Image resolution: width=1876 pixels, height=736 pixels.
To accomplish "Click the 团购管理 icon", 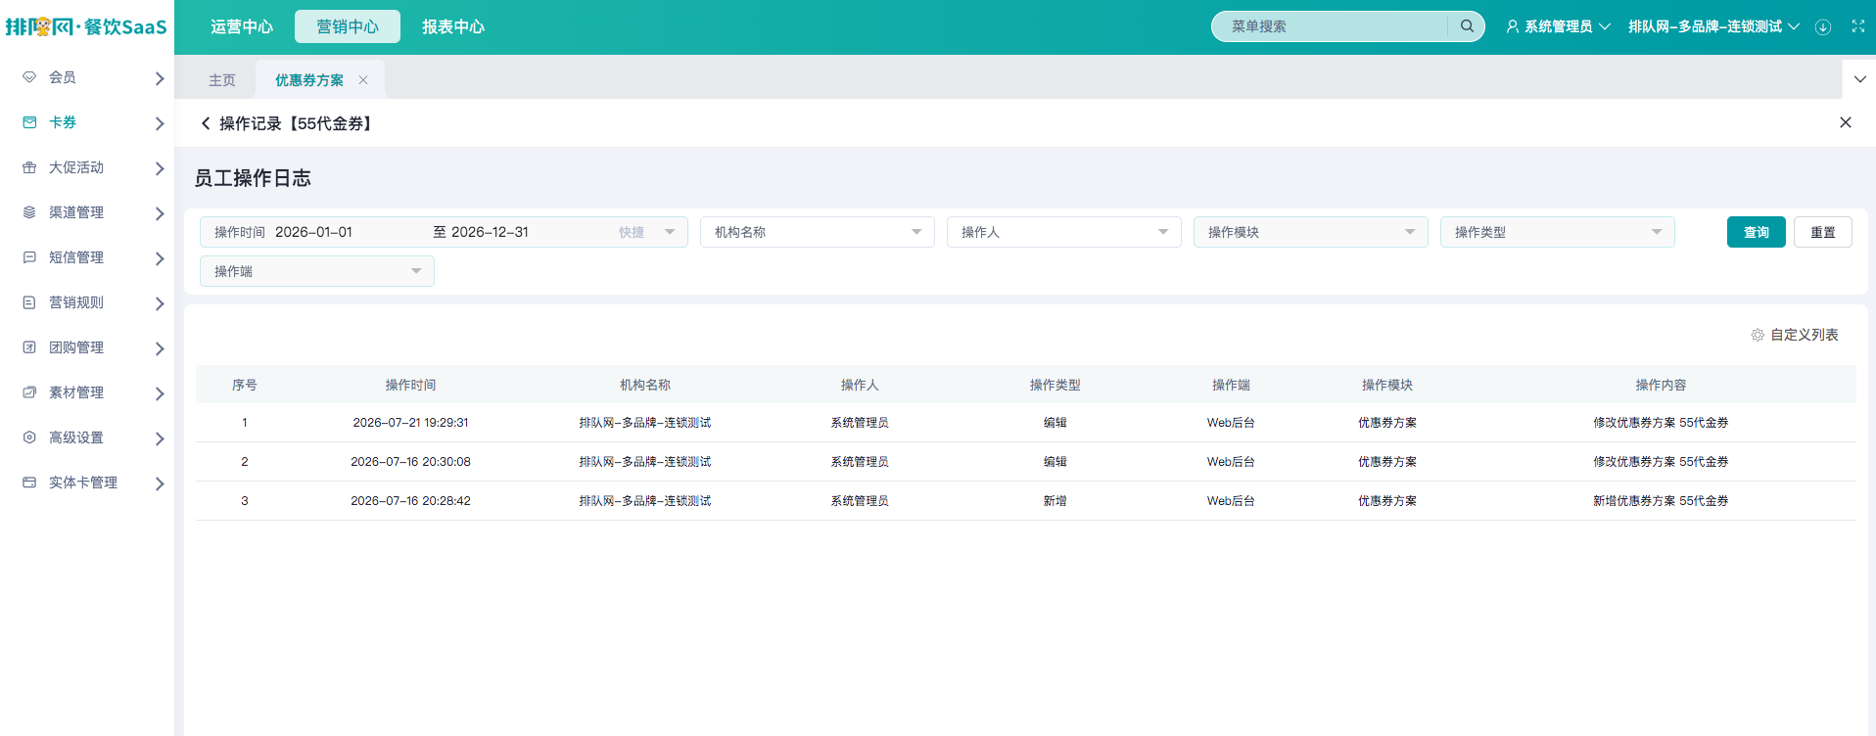I will tap(29, 347).
